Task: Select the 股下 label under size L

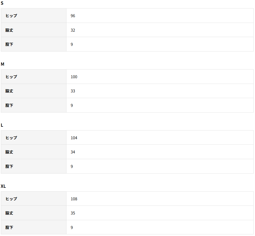Action: pyautogui.click(x=9, y=167)
